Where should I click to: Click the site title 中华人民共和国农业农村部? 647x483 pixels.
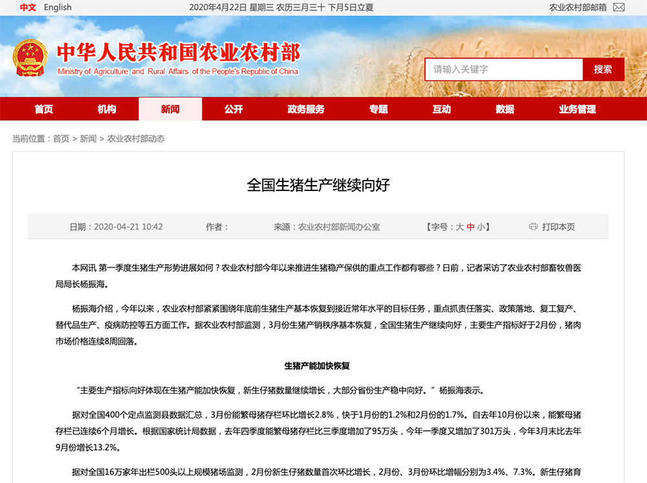pyautogui.click(x=179, y=52)
